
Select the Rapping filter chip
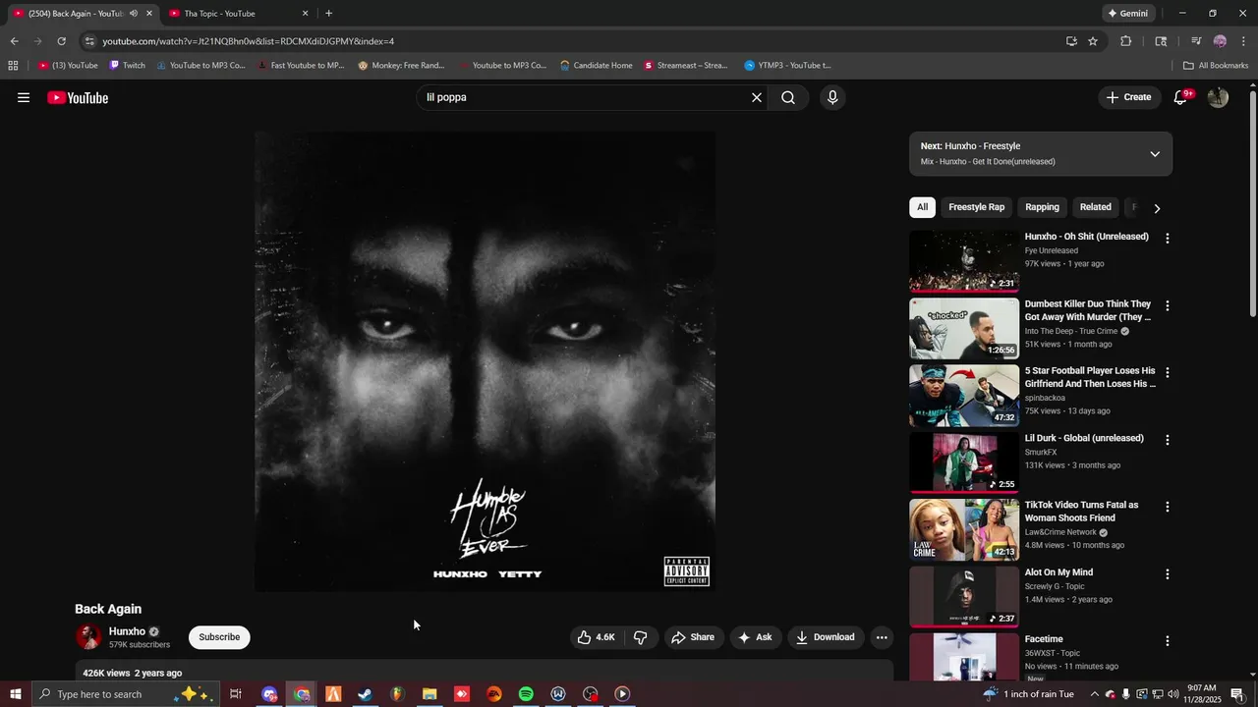[x=1042, y=207]
